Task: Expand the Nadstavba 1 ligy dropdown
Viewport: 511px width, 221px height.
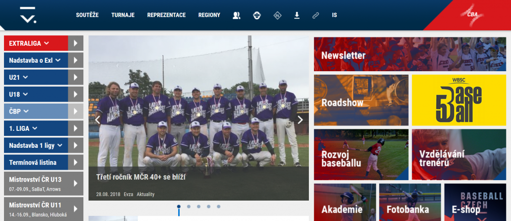Action: tap(35, 145)
